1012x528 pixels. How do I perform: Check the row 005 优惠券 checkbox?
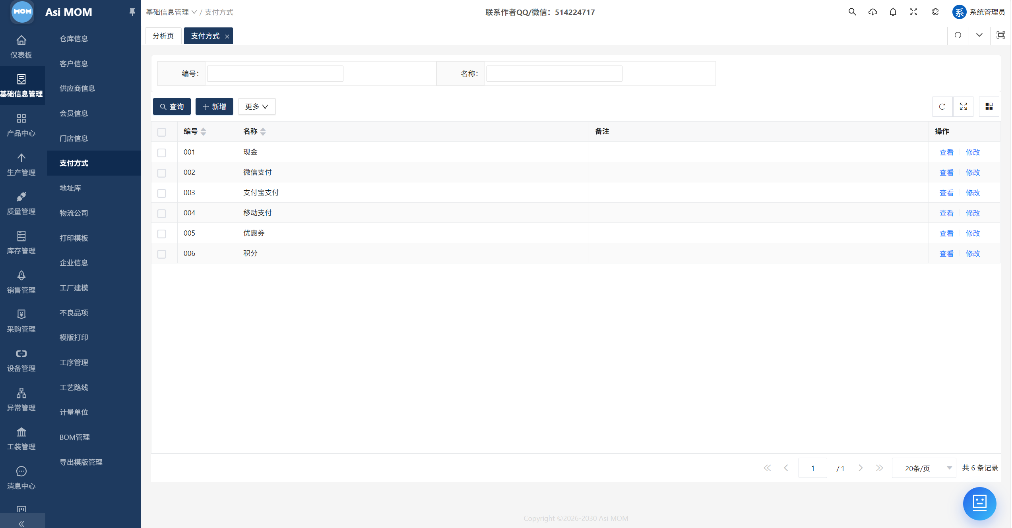coord(162,234)
